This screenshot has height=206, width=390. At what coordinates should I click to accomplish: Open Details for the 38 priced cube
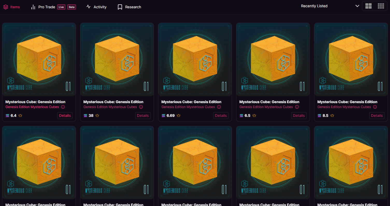(143, 116)
